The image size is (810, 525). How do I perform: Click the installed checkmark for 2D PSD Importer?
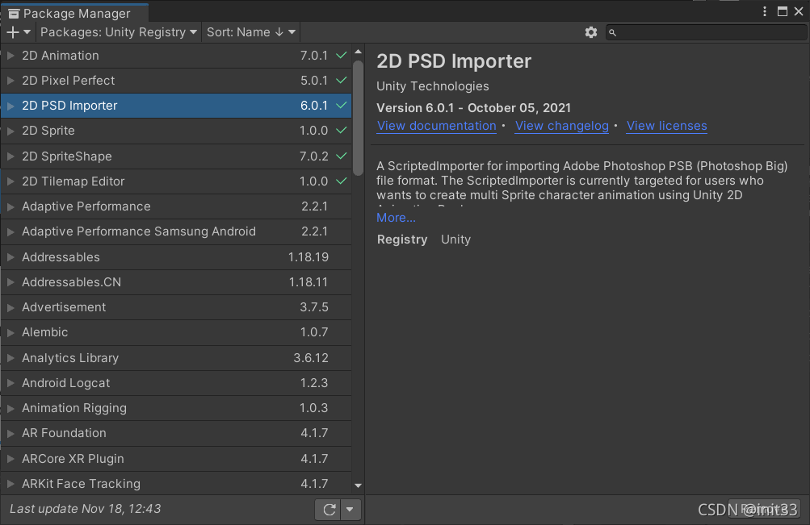[x=341, y=105]
